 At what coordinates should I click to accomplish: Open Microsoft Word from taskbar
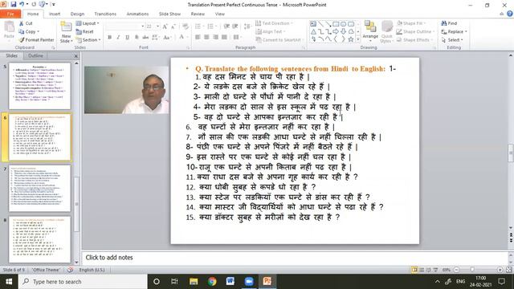230,282
